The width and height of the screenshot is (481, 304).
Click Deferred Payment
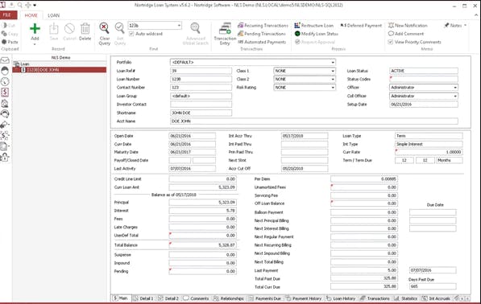[361, 26]
